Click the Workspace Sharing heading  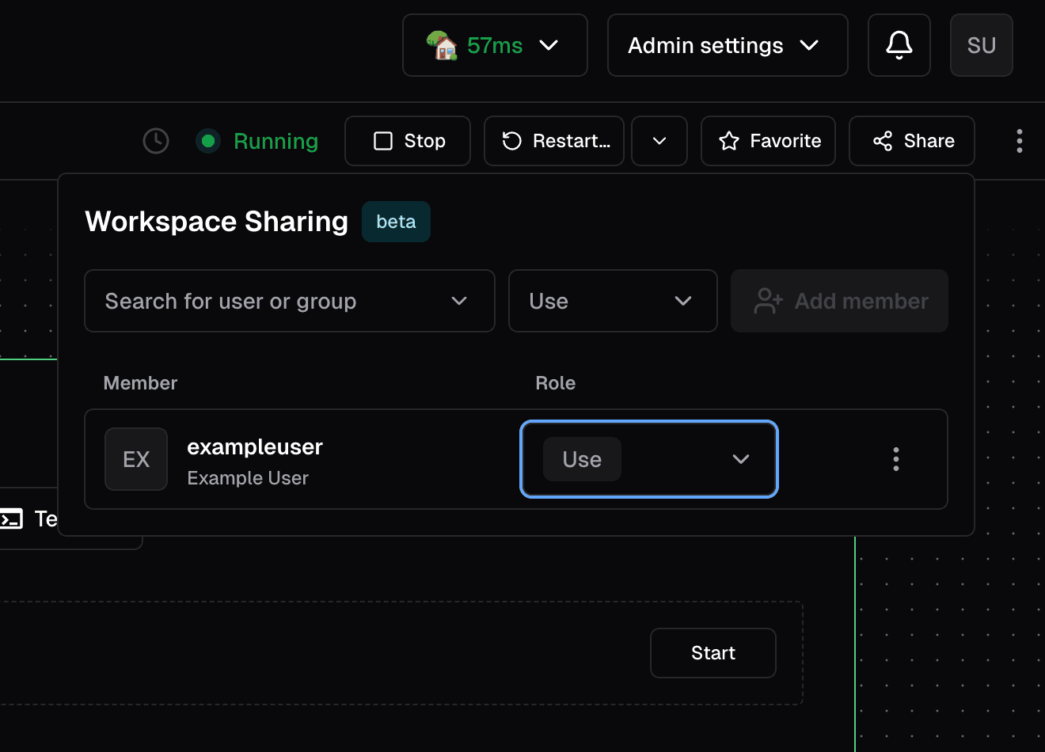tap(216, 222)
